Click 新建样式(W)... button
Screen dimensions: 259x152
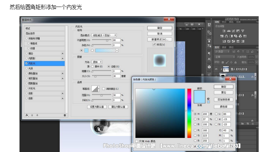pos(160,40)
